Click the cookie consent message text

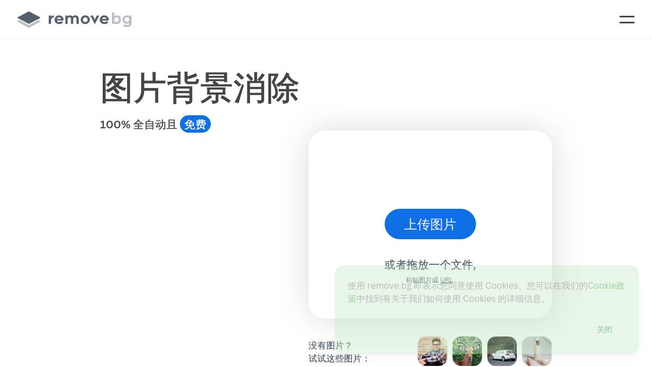coord(486,292)
